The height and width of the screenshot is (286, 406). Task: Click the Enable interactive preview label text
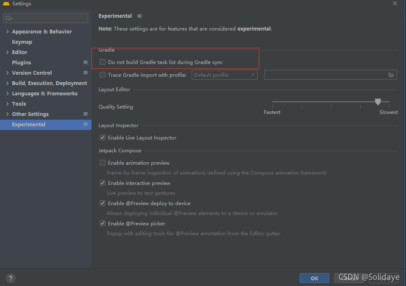[139, 183]
